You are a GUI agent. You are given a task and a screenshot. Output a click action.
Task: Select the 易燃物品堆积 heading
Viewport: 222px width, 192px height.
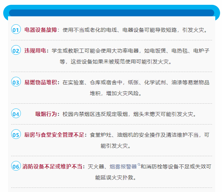[x=41, y=82]
